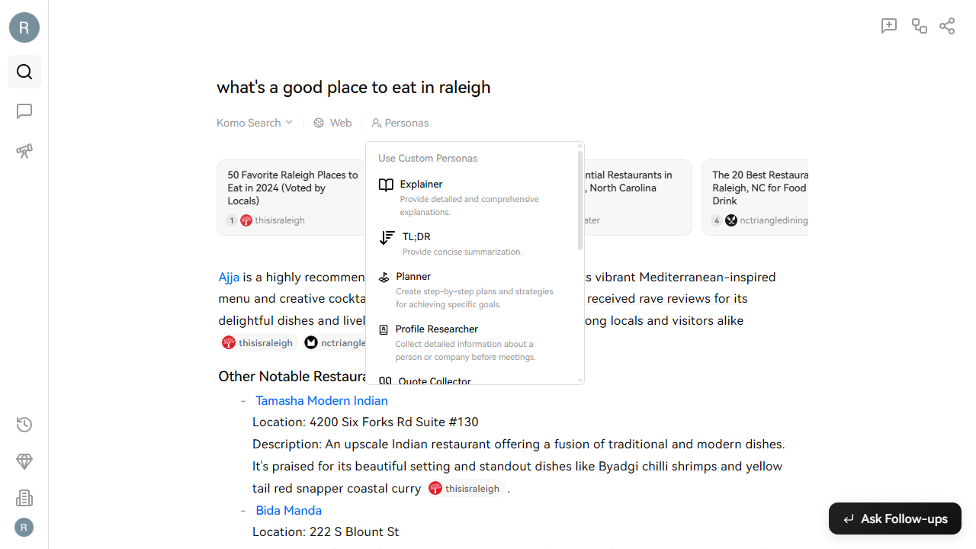Image resolution: width=976 pixels, height=549 pixels.
Task: Click the personas list scroll up arrow
Action: coord(580,146)
